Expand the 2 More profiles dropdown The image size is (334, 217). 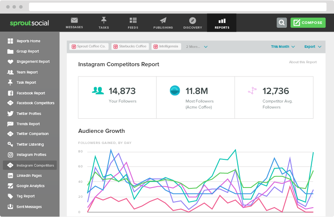[197, 47]
